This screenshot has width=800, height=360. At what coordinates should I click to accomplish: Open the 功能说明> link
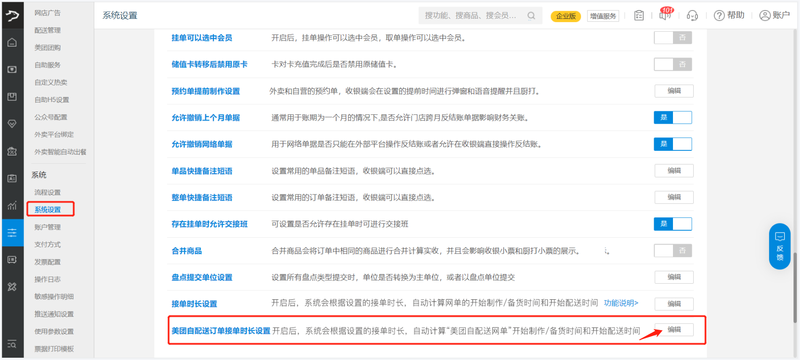pyautogui.click(x=621, y=303)
